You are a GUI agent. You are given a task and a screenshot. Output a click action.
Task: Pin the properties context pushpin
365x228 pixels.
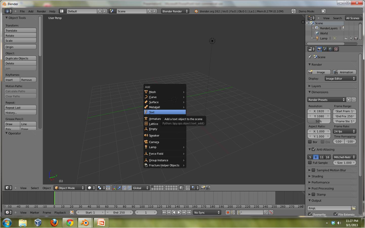(310, 57)
